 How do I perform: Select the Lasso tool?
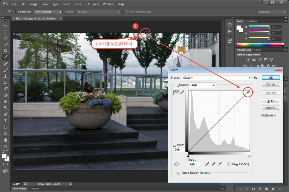(5, 38)
